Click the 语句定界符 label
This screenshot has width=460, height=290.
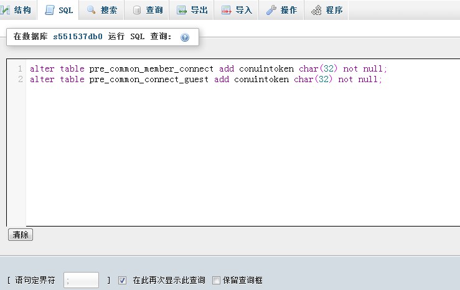[x=35, y=280]
